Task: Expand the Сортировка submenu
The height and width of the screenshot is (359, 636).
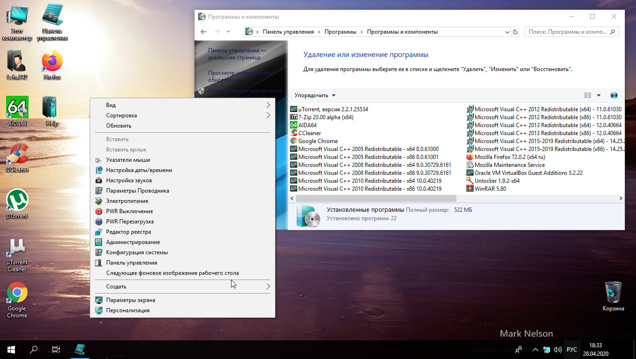Action: tap(268, 115)
